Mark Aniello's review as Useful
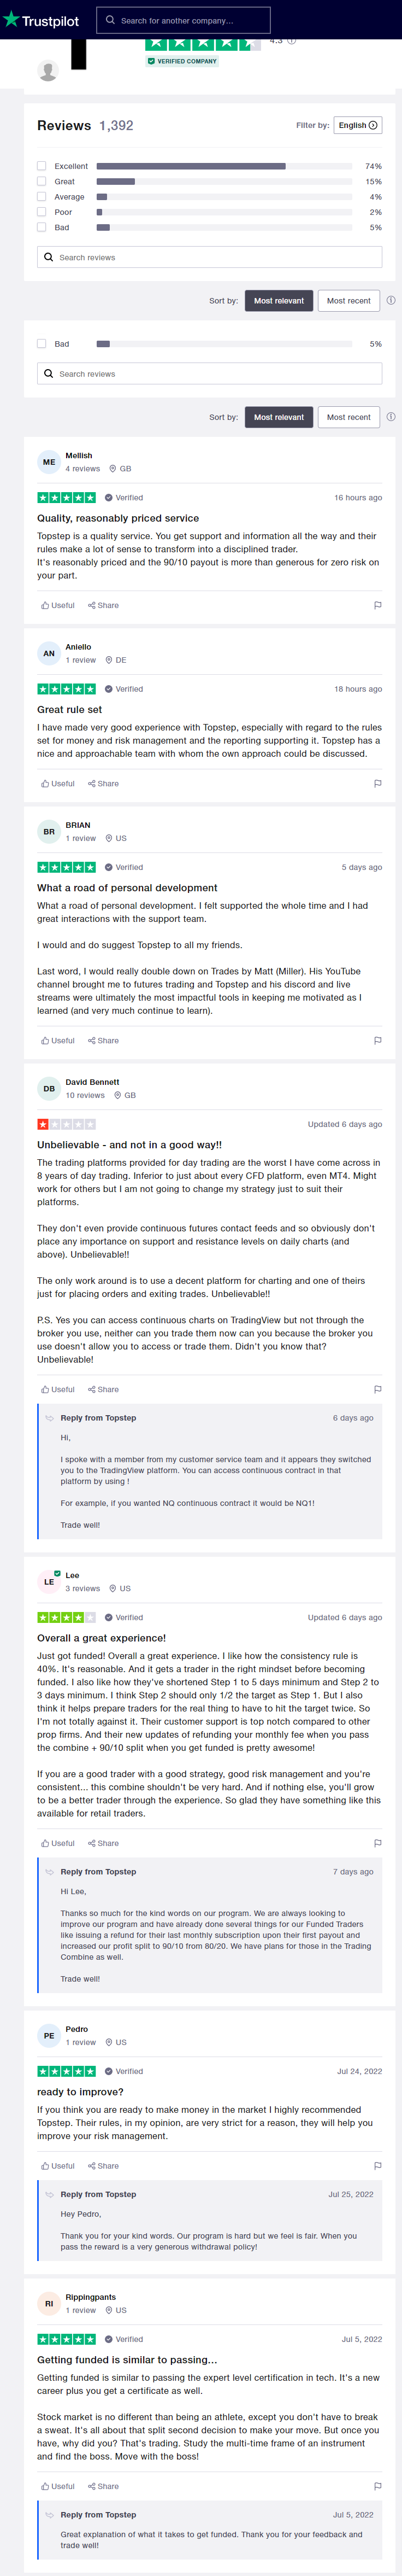This screenshot has width=402, height=2576. click(58, 783)
